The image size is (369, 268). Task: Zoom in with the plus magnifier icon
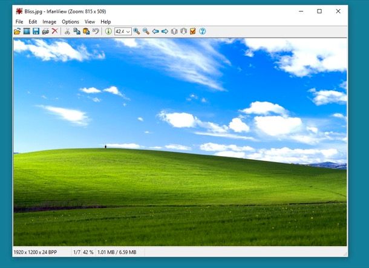[137, 31]
